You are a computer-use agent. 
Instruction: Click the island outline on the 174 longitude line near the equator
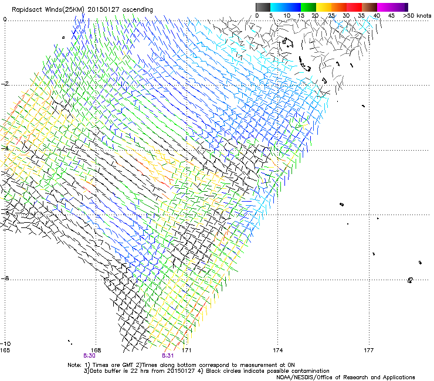point(288,42)
